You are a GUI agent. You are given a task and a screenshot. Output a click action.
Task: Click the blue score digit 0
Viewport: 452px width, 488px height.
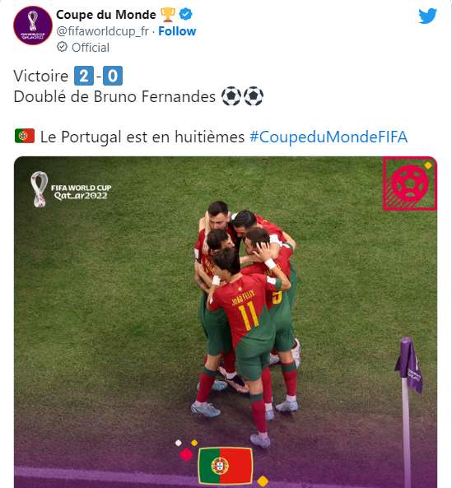click(x=113, y=76)
